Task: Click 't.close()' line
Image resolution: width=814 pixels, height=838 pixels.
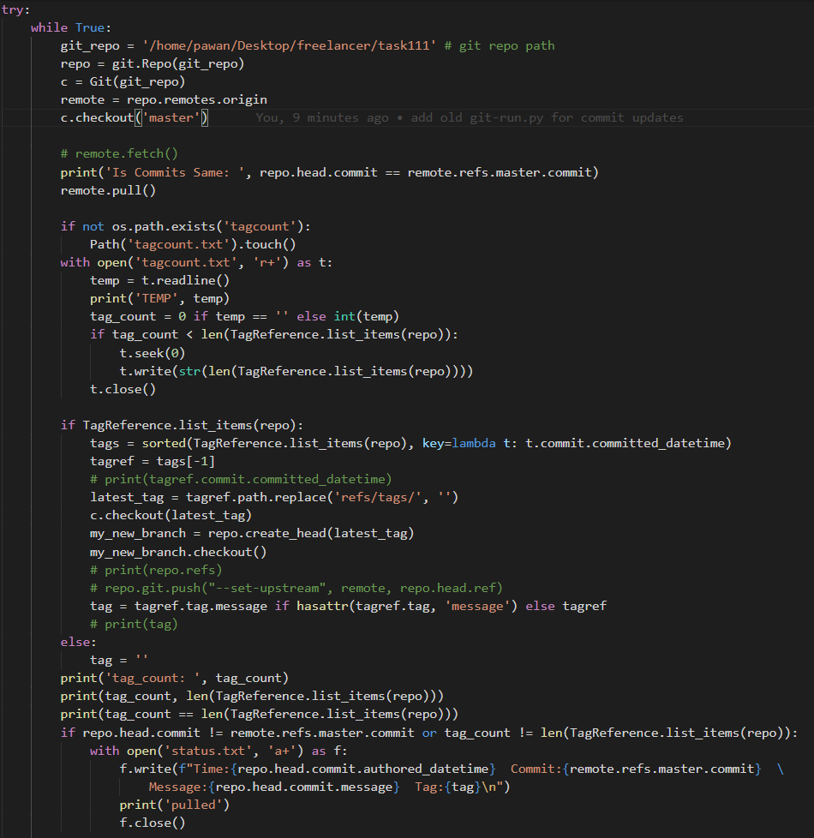Action: pyautogui.click(x=123, y=390)
